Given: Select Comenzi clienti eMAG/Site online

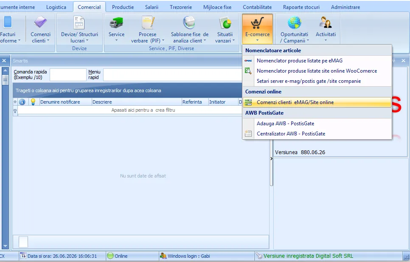Looking at the screenshot, I should (x=317, y=102).
